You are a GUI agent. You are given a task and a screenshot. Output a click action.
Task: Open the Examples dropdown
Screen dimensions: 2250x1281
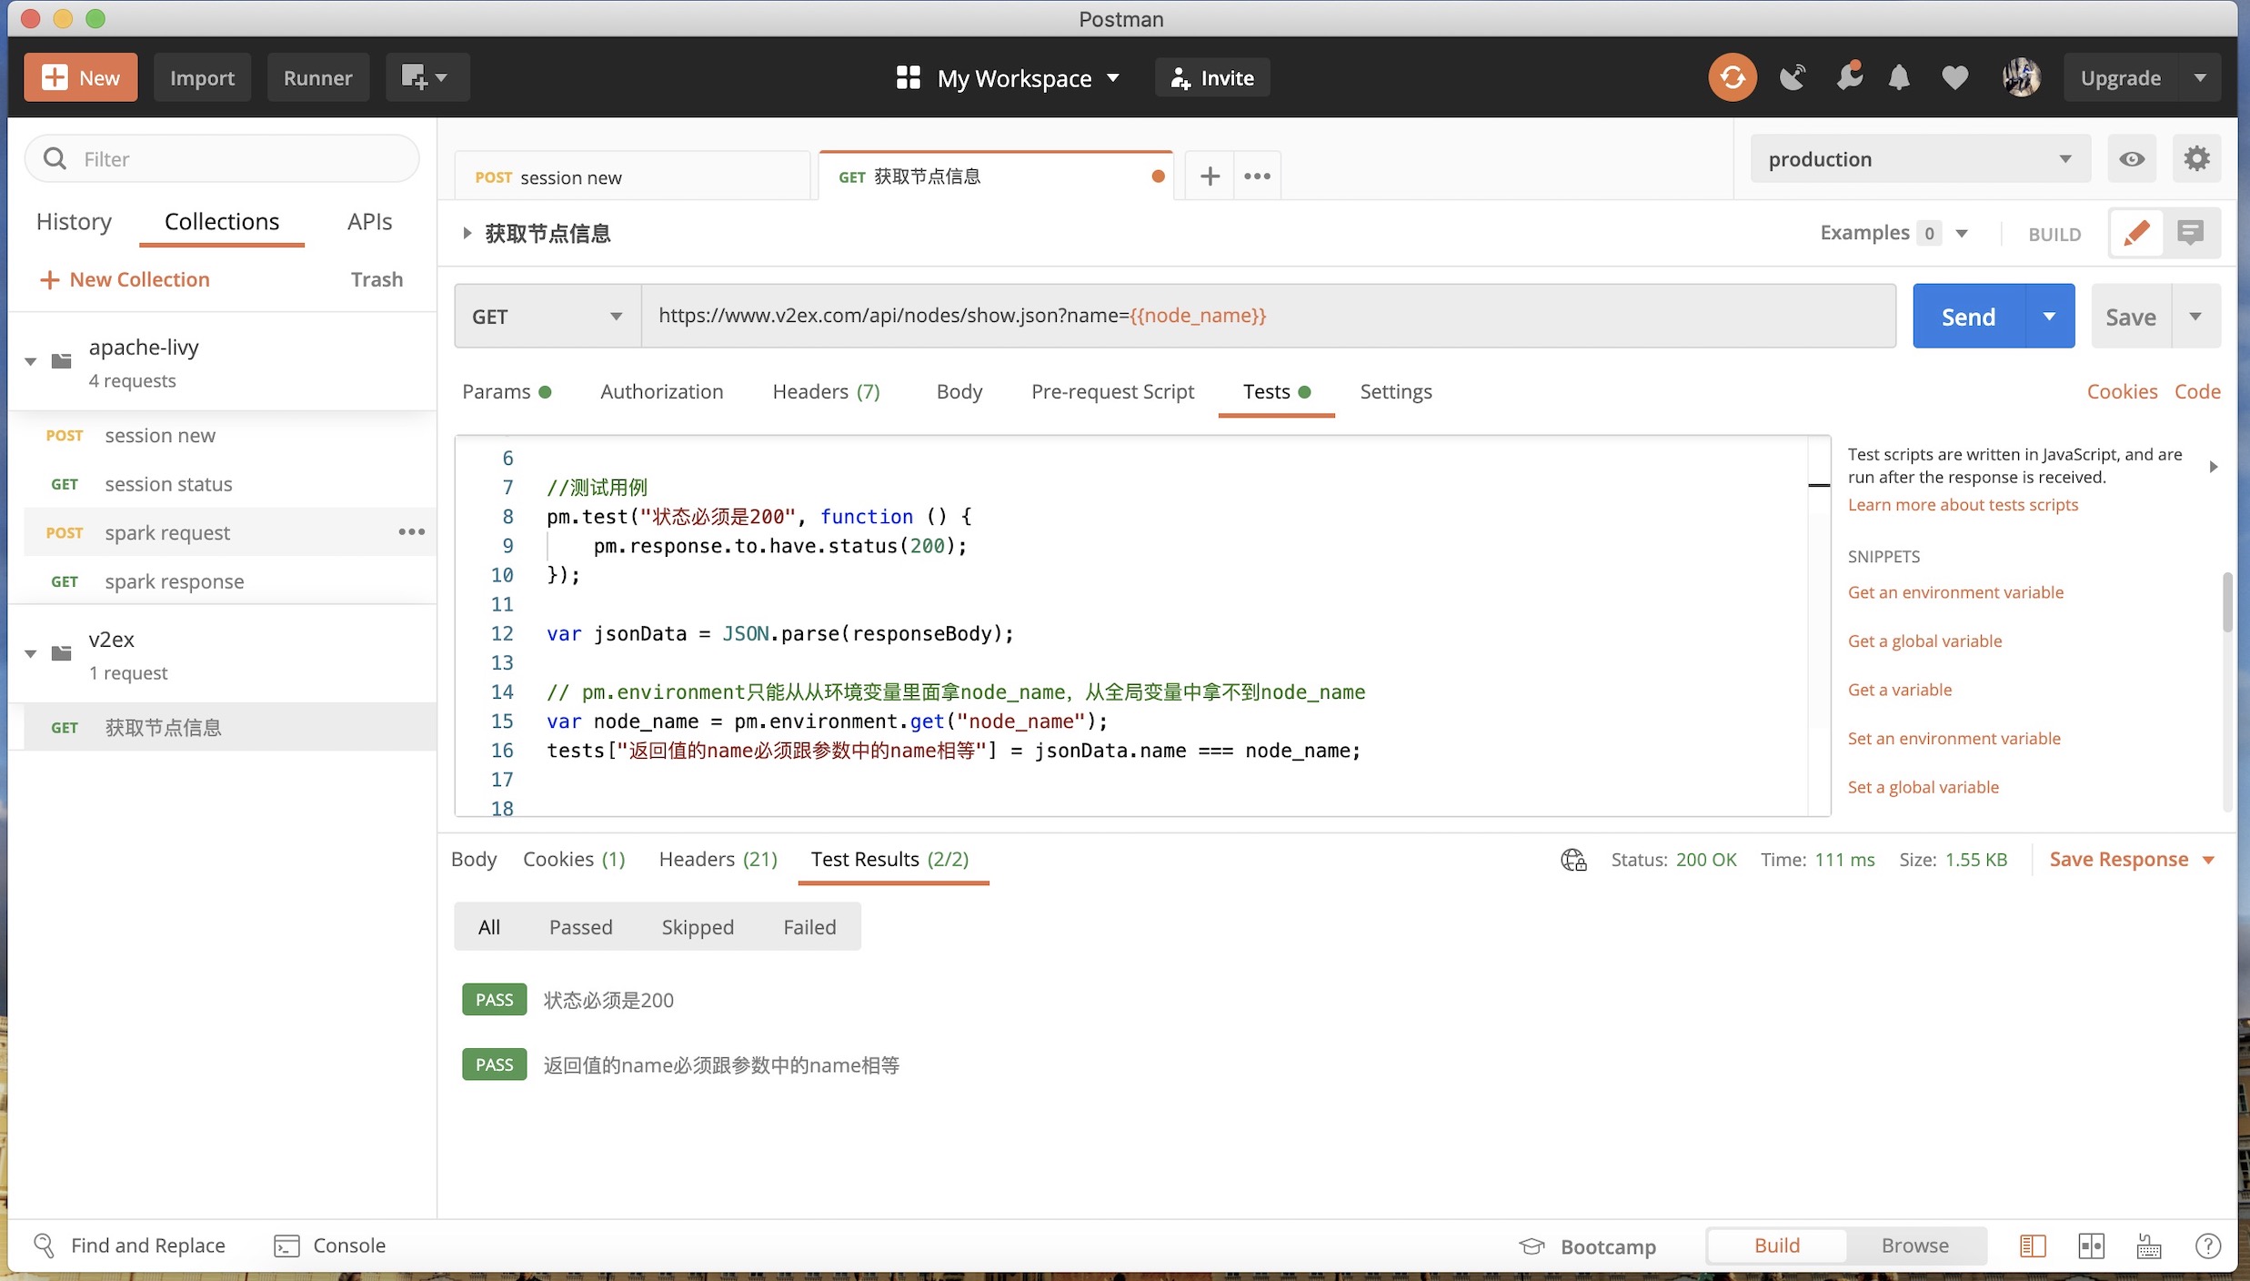point(1893,233)
